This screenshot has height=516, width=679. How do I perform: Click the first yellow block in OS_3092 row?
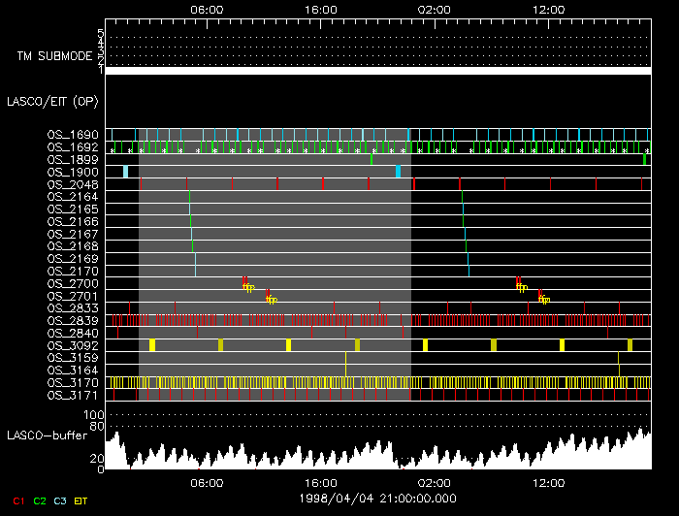[x=152, y=345]
